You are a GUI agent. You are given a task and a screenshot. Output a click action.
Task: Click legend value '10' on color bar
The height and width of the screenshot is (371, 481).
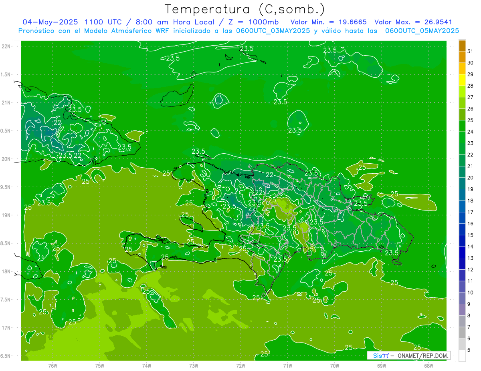470,293
